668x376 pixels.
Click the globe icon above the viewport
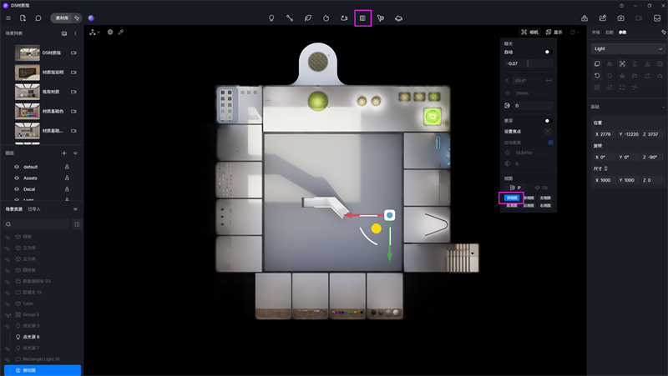110,33
